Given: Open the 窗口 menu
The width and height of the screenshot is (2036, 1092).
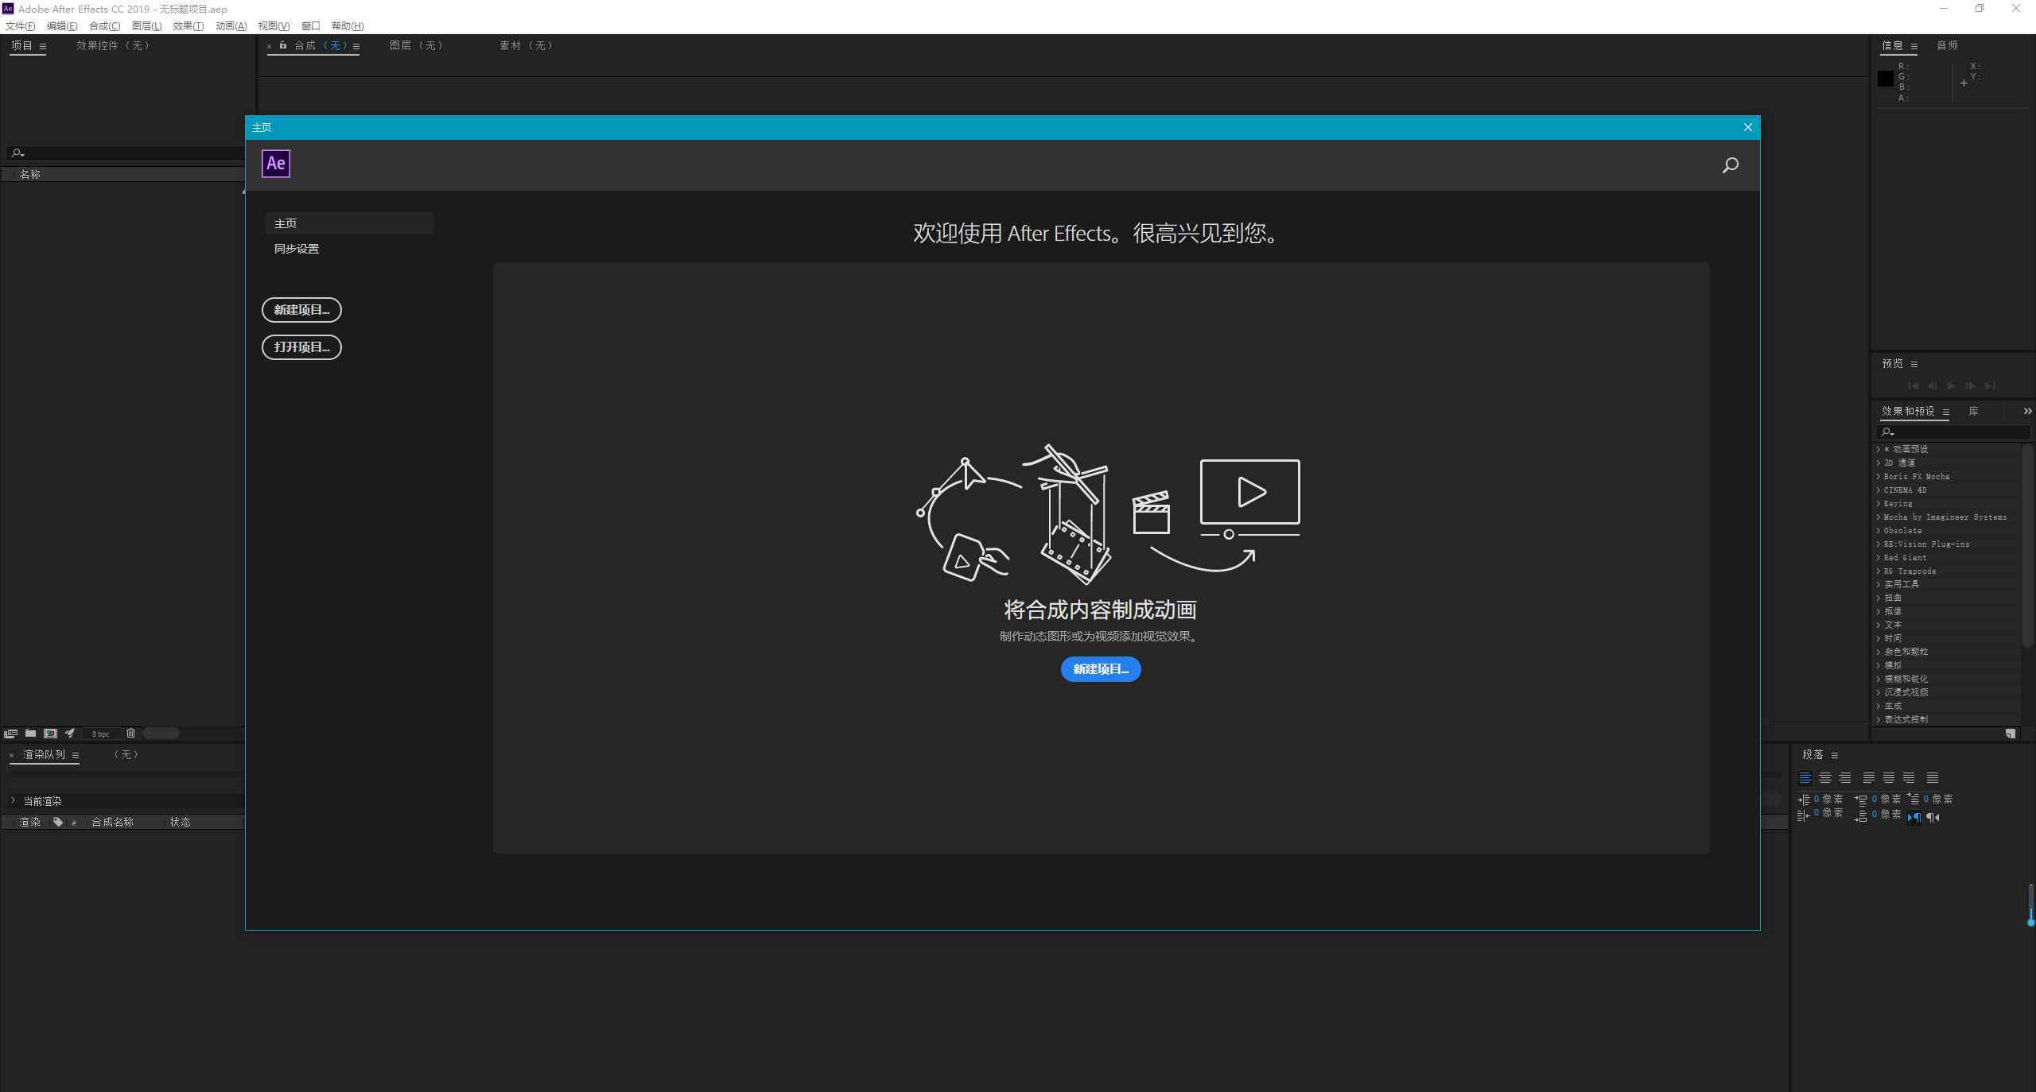Looking at the screenshot, I should coord(310,26).
